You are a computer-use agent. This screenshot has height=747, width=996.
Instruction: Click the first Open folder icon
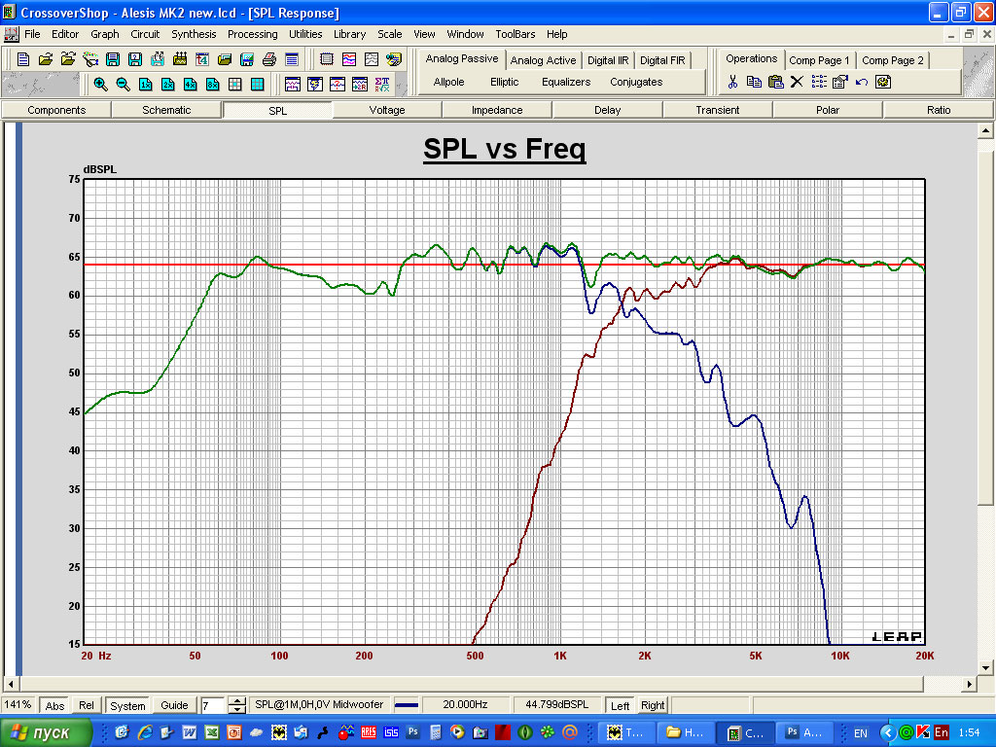pos(46,59)
